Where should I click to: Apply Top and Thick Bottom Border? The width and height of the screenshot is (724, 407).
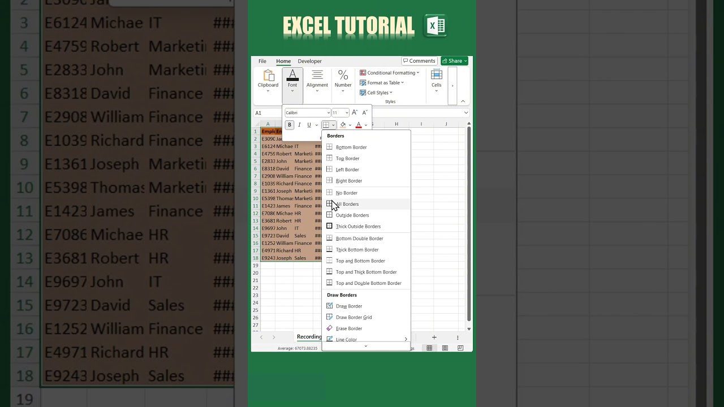[366, 272]
